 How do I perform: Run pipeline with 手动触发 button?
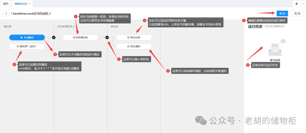tap(27, 37)
